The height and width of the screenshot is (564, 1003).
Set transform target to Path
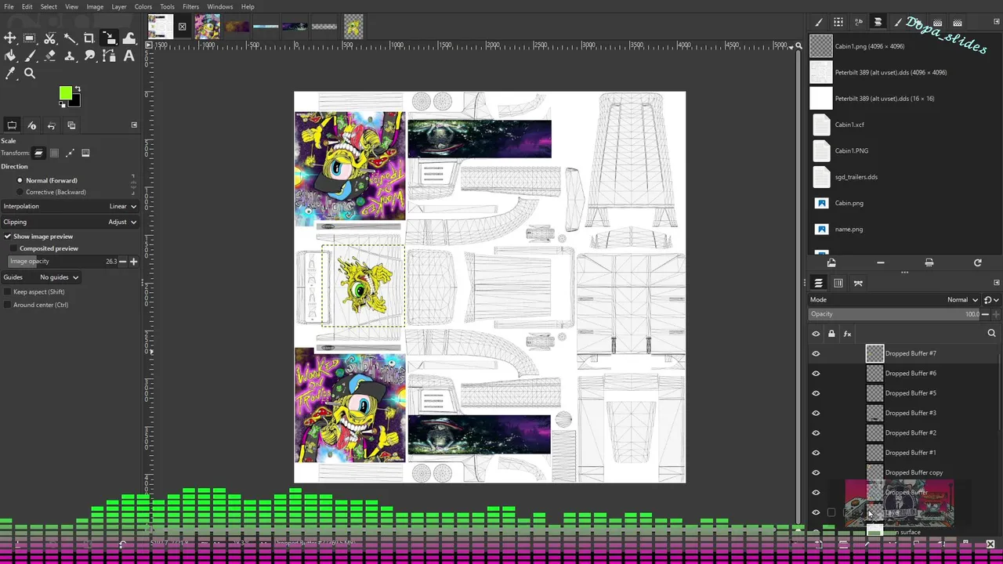pos(70,153)
